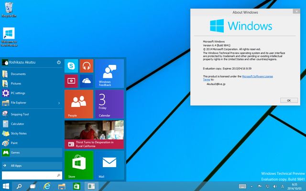The width and height of the screenshot is (306, 191).
Task: Click OK in About Windows dialog
Action: point(289,100)
